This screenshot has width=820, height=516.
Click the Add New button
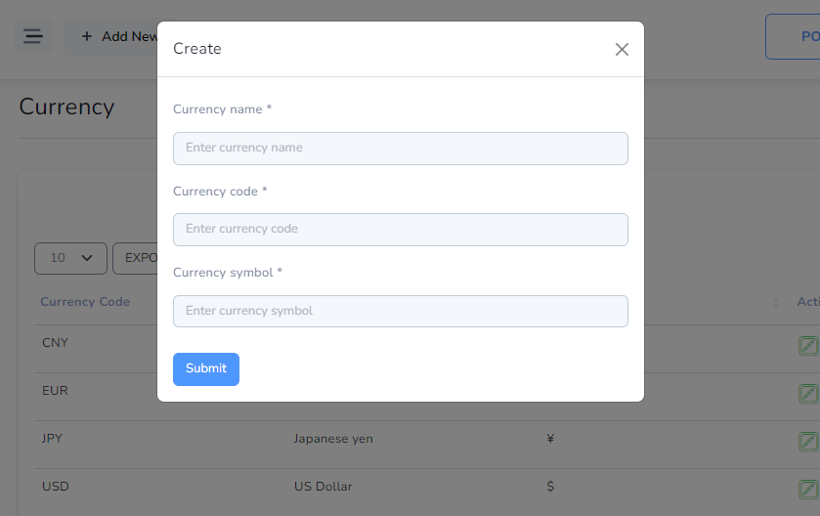[x=110, y=36]
